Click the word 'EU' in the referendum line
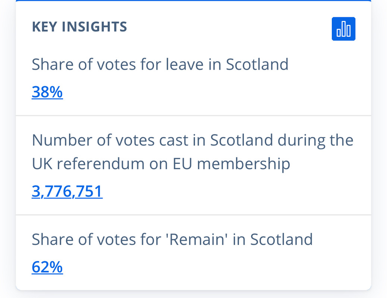Screen dimensions: 387x298 coord(182,164)
